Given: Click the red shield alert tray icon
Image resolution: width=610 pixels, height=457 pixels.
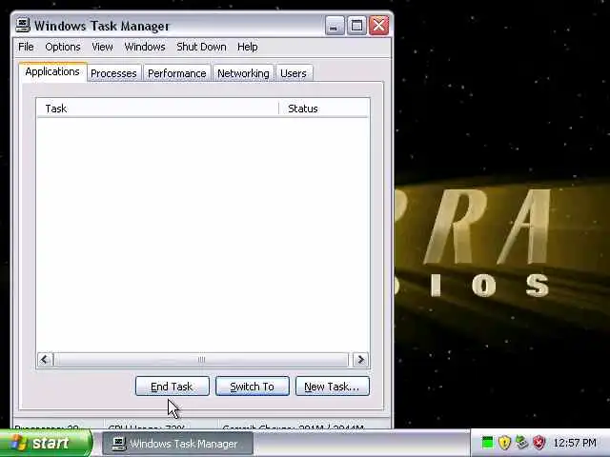Looking at the screenshot, I should tap(539, 442).
